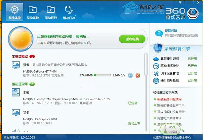This screenshot has height=140, width=203.
Task: Click 驱动正常 status for Intel HD Graphics
Action: (134, 123)
